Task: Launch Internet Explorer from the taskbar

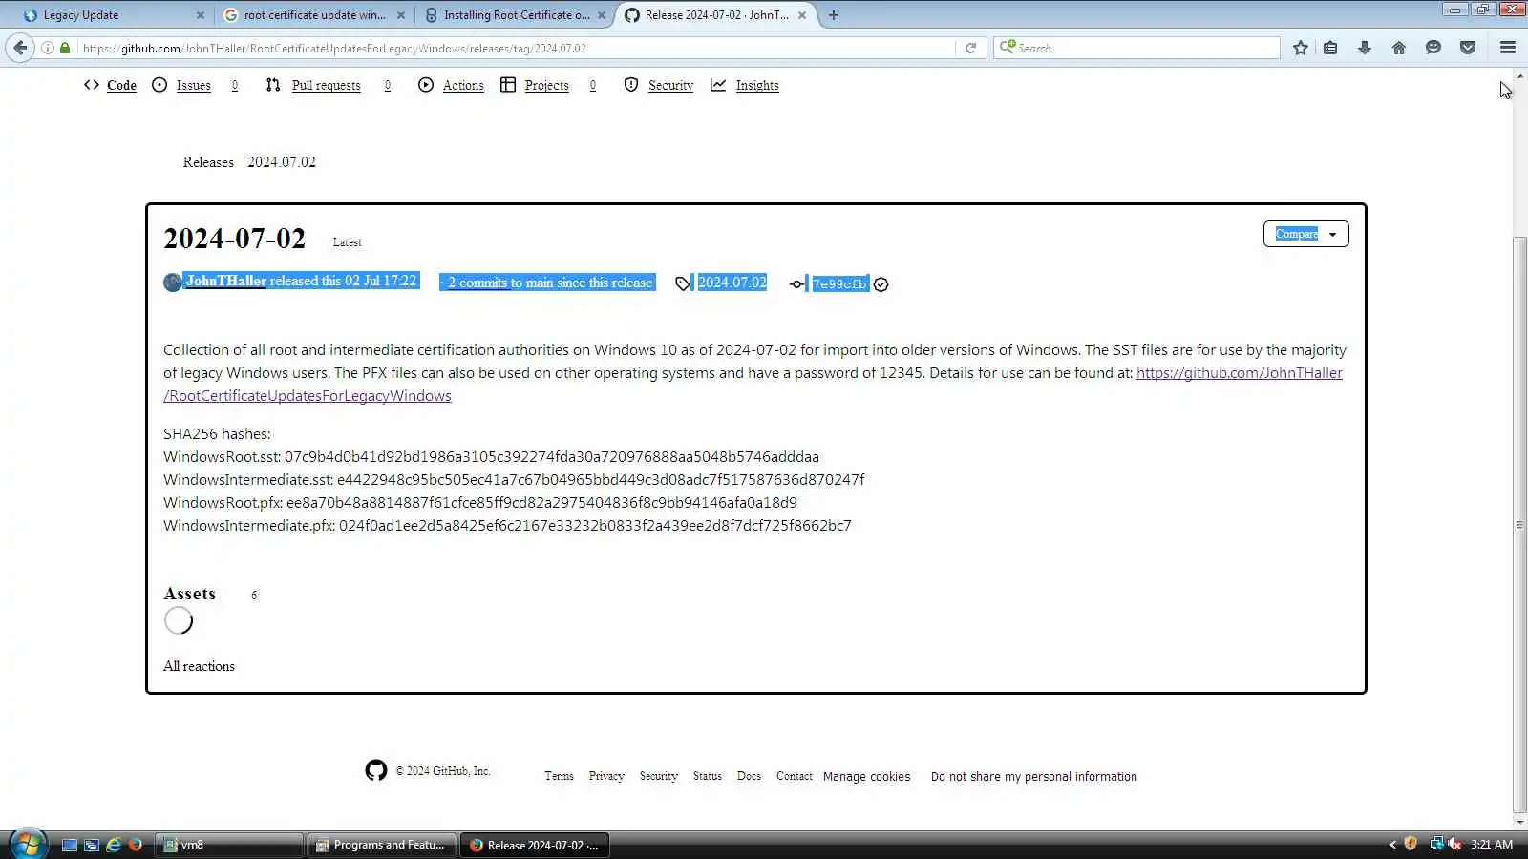Action: [x=113, y=845]
